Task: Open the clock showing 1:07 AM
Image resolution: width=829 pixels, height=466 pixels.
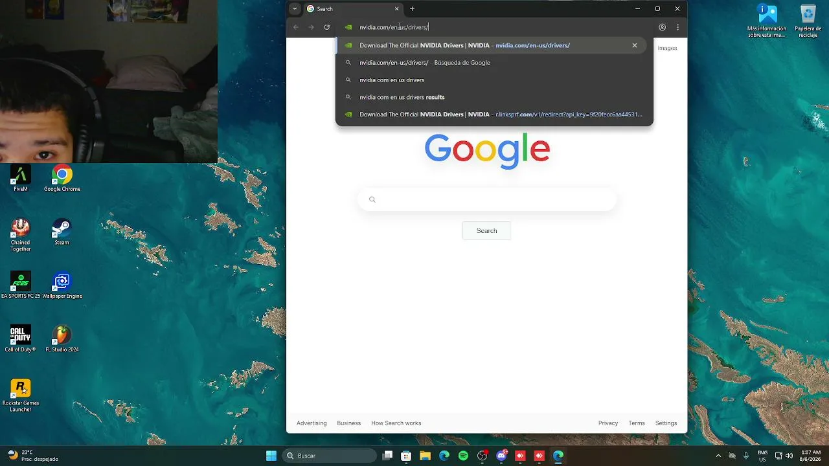Action: (811, 456)
